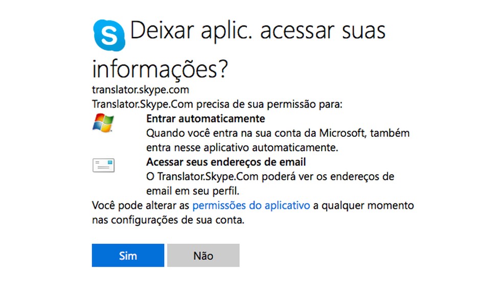Screen dimensions: 503x285
Task: Decline by clicking the Não button
Action: (203, 255)
